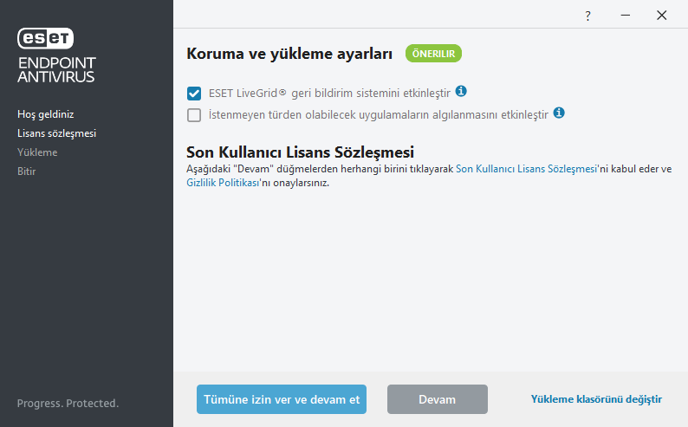
Task: Uncheck ESET LiveGrid feedback system checkbox
Action: pos(194,94)
